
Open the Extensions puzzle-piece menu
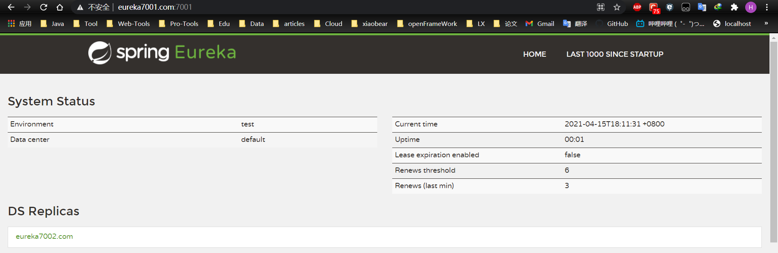[x=734, y=7]
